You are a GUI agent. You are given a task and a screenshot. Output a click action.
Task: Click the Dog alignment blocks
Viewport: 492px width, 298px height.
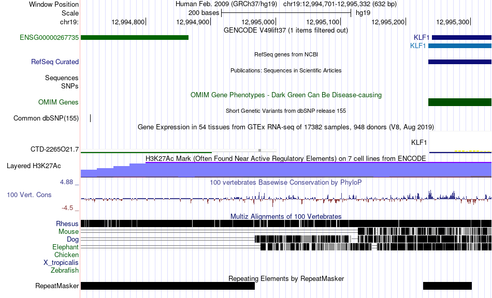373,239
